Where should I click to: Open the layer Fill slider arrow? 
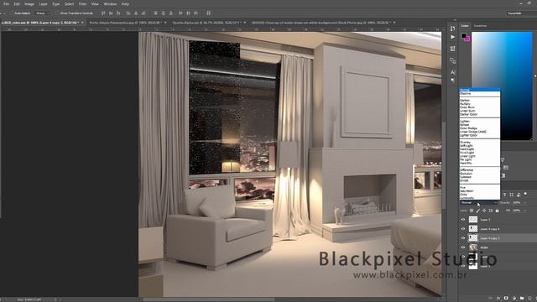tap(525, 211)
